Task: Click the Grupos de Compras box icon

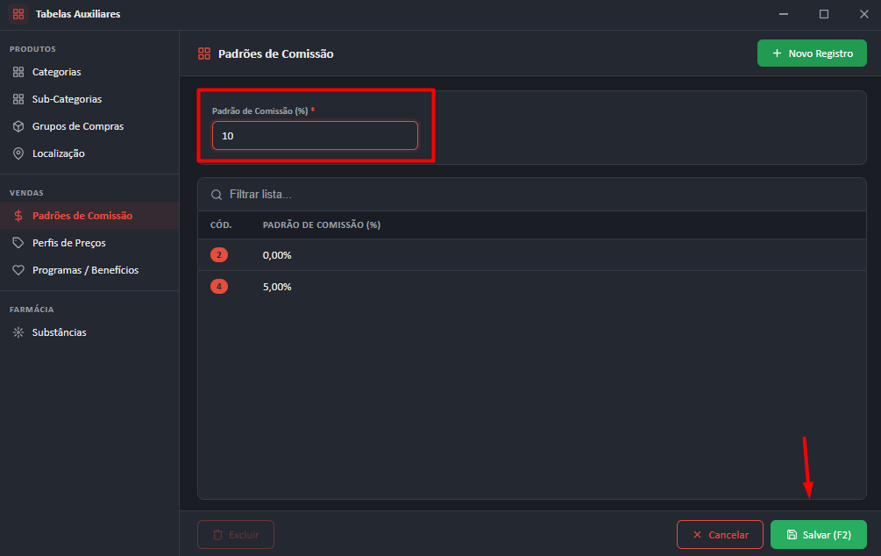Action: click(x=18, y=126)
